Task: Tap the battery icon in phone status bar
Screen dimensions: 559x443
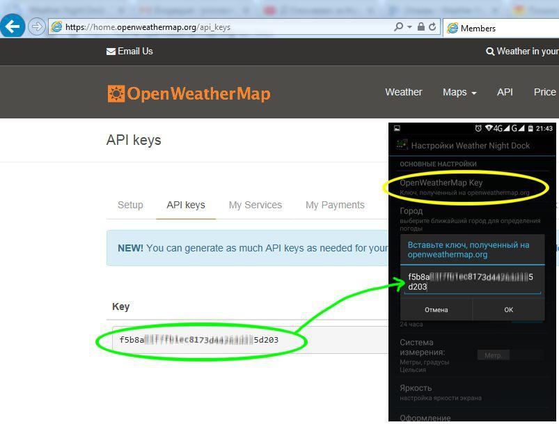Action: 530,128
